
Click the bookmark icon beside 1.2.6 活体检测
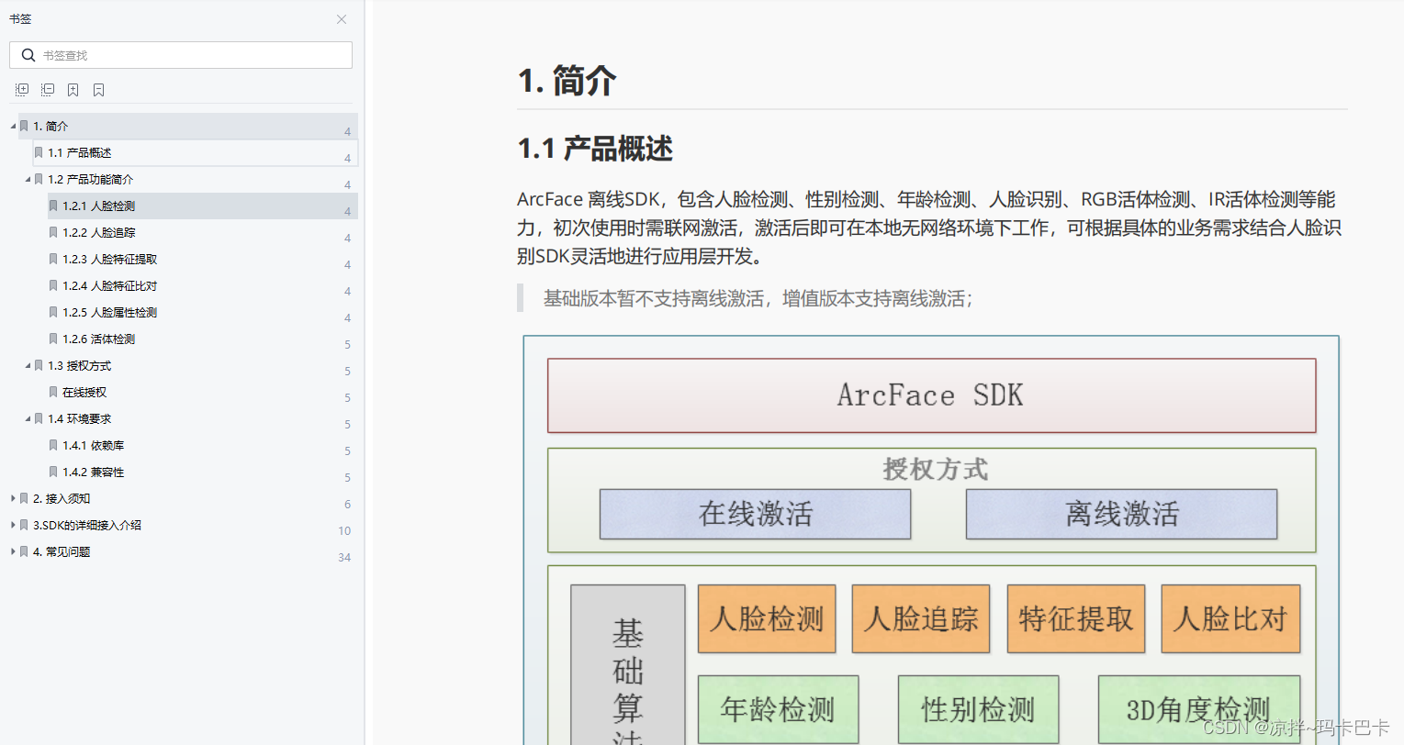tap(53, 339)
